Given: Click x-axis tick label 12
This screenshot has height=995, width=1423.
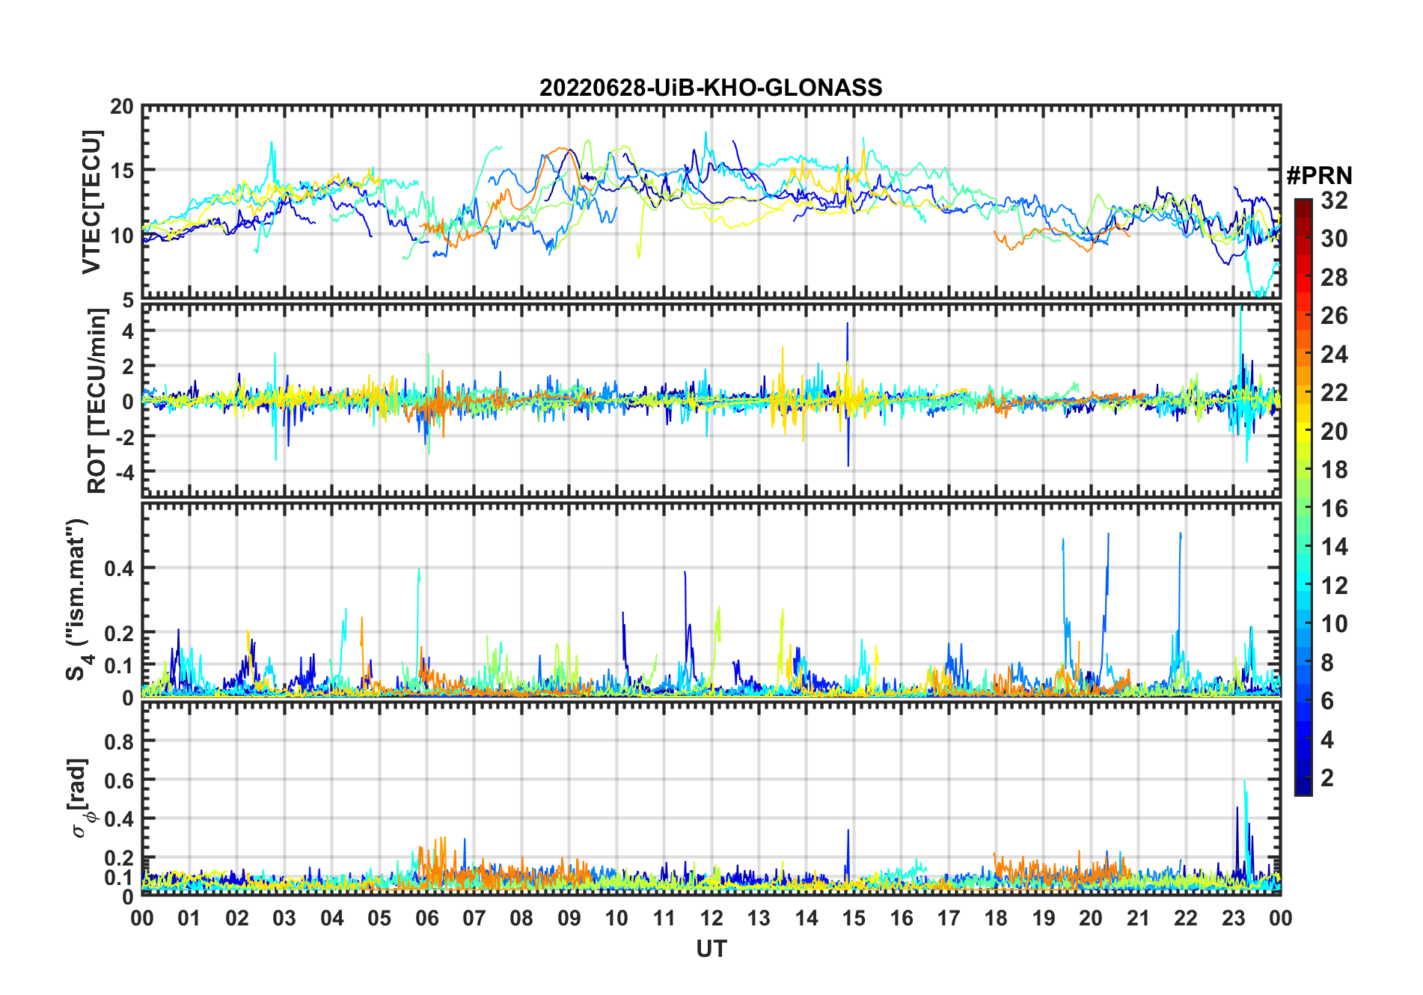Looking at the screenshot, I should tap(711, 918).
